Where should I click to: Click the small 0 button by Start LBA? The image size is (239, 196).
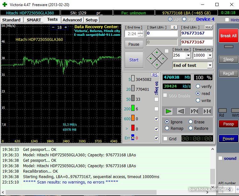point(174,27)
